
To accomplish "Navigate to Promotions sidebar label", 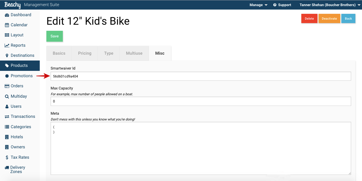I will coord(22,76).
